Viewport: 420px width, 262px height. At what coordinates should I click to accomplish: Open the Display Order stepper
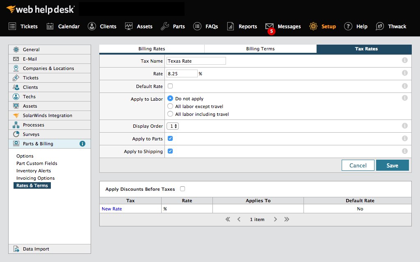tap(173, 126)
